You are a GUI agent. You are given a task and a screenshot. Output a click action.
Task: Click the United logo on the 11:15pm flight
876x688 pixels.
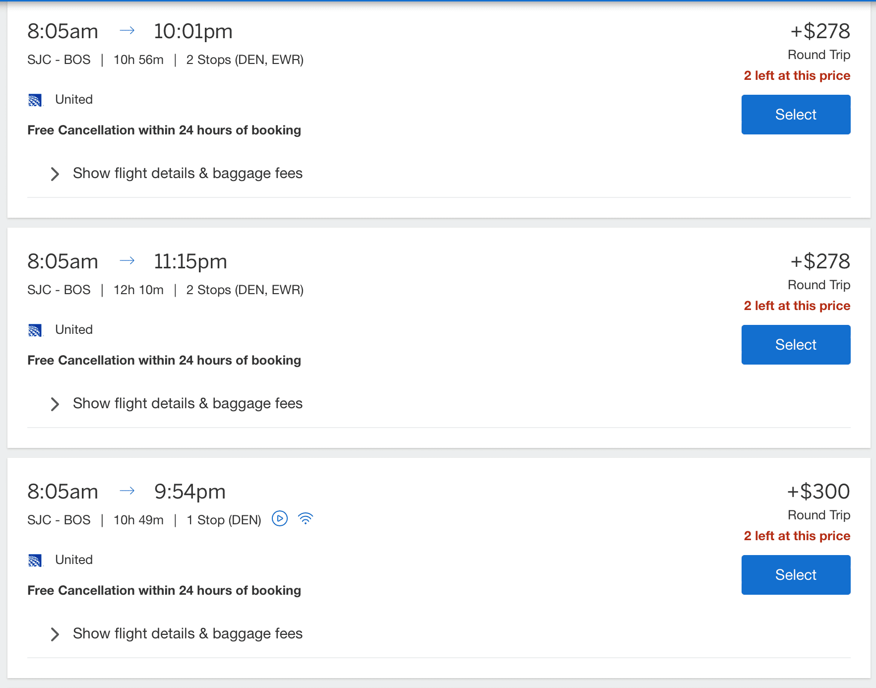point(35,330)
